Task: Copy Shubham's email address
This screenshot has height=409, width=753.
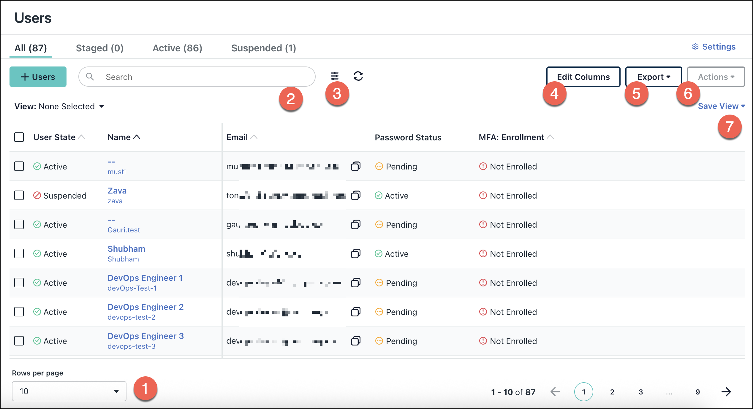Action: coord(355,253)
